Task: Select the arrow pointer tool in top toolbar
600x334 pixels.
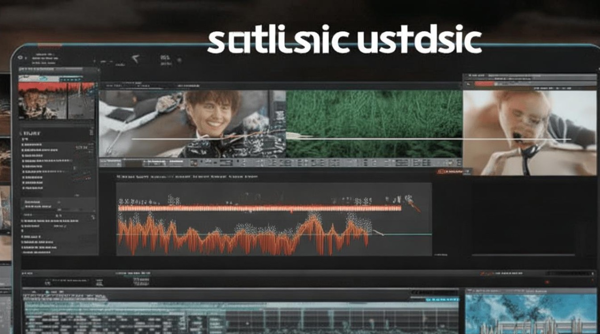Action: (x=135, y=58)
